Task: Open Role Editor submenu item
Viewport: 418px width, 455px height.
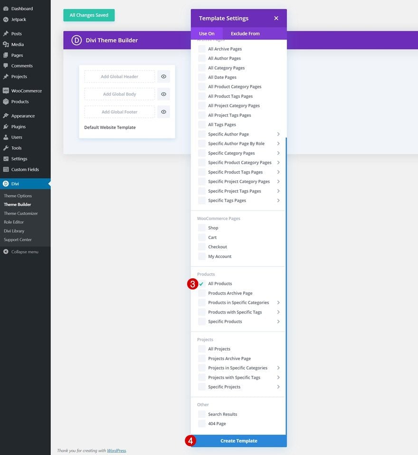Action: (x=14, y=222)
